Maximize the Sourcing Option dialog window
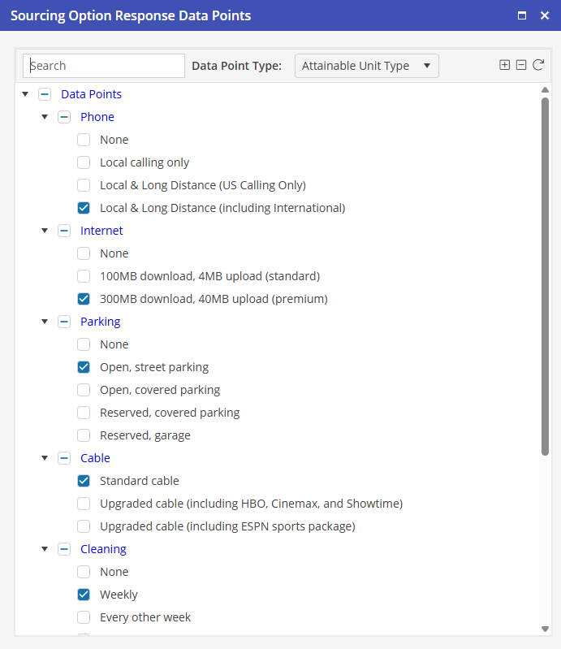The image size is (561, 649). [x=522, y=15]
